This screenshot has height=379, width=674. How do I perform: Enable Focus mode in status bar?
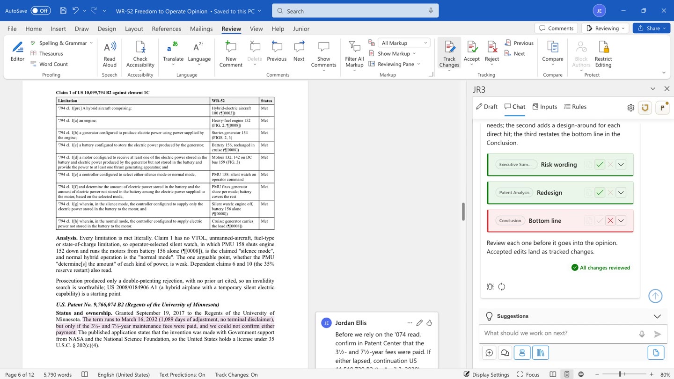tap(528, 374)
